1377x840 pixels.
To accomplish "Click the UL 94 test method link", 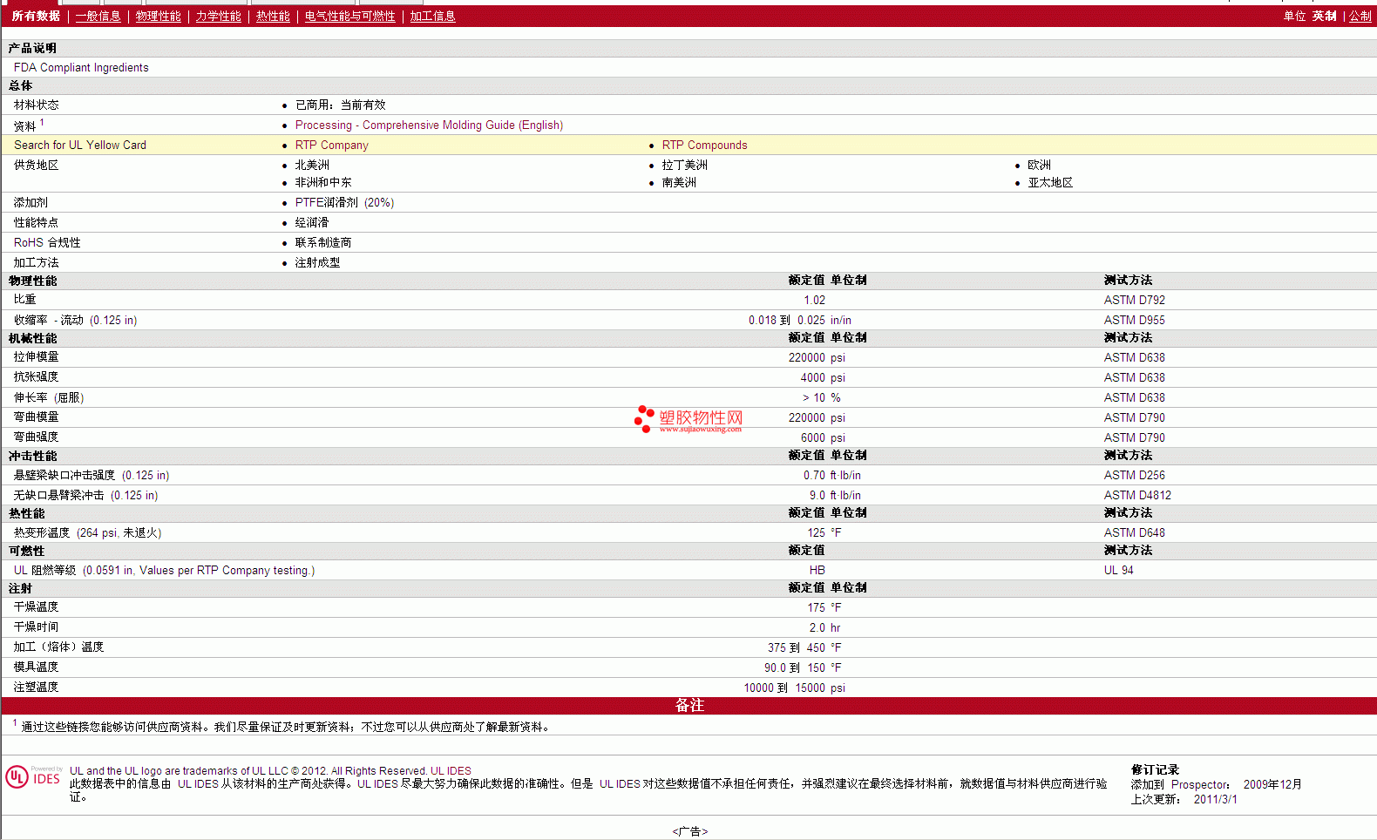I will [1118, 571].
